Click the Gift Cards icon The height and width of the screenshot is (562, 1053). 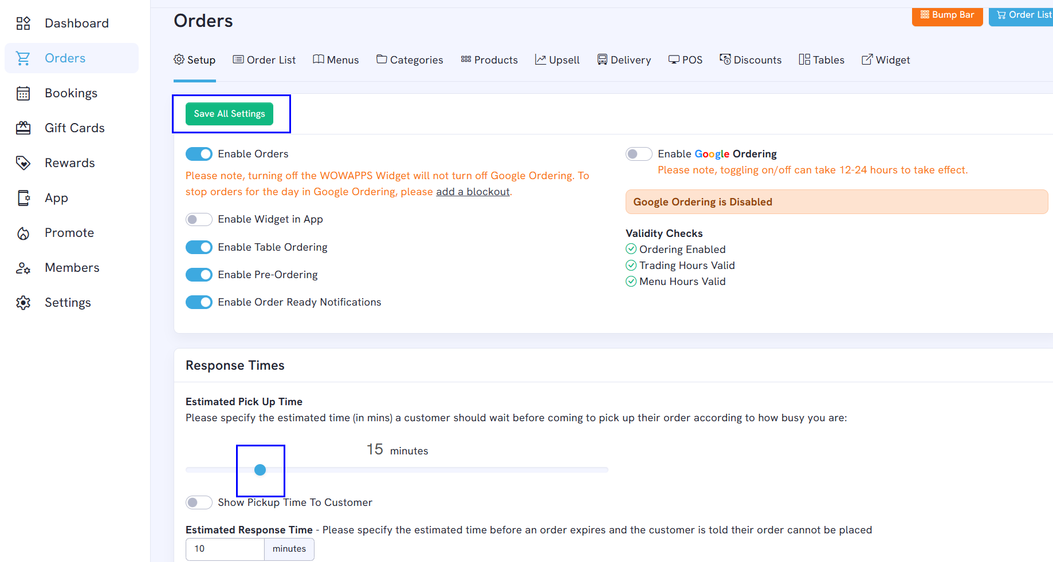point(23,128)
